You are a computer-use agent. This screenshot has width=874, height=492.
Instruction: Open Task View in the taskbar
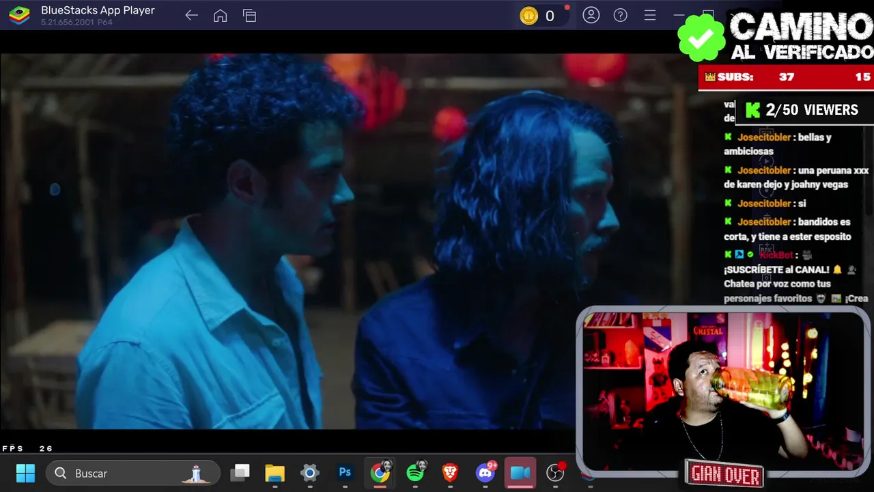click(x=240, y=472)
